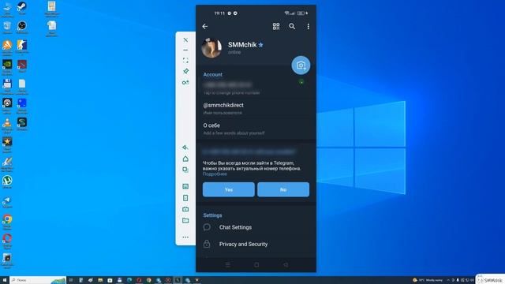This screenshot has width=505, height=284.
Task: Confirm with the Yes button
Action: [x=228, y=189]
